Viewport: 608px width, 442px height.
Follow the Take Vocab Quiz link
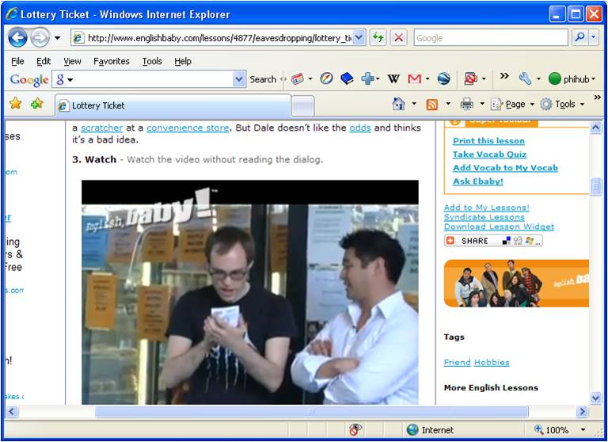488,154
